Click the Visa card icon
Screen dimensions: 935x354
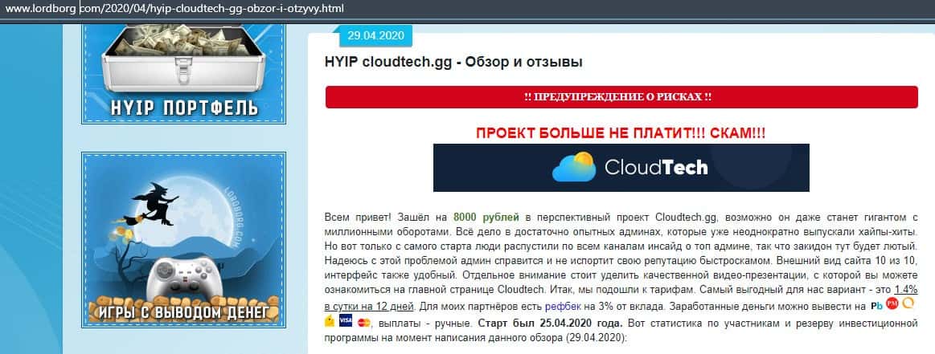pos(345,321)
